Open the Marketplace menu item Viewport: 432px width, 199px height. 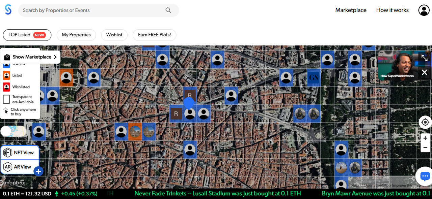click(x=351, y=10)
